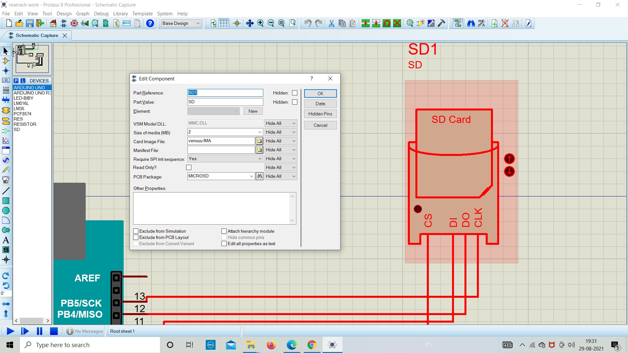The height and width of the screenshot is (353, 628).
Task: Select the Zoom In tool
Action: pos(260,23)
